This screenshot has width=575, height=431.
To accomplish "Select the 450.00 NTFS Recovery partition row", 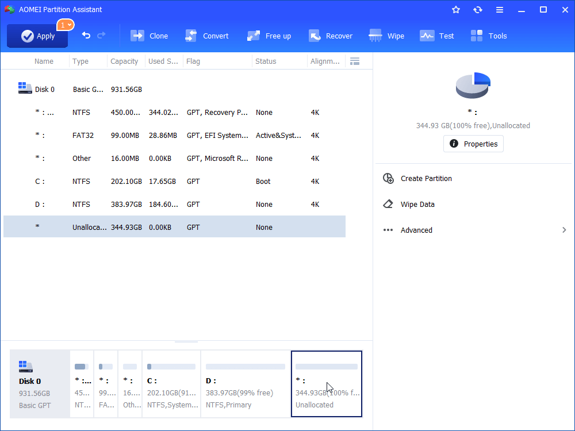I will pos(175,113).
